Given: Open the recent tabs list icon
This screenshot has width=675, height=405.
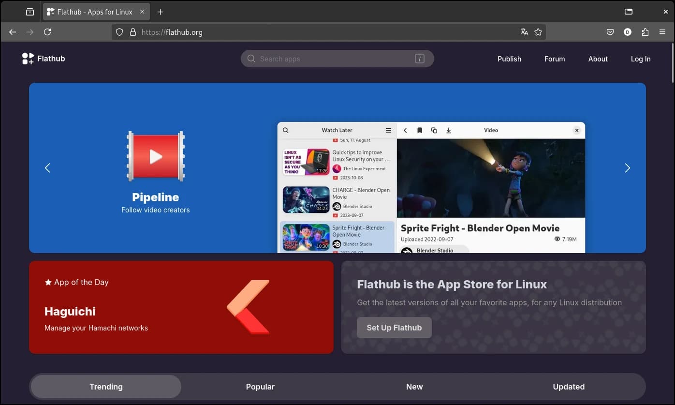Looking at the screenshot, I should pyautogui.click(x=30, y=12).
